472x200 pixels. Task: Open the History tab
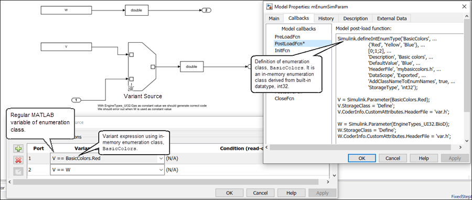(x=326, y=18)
